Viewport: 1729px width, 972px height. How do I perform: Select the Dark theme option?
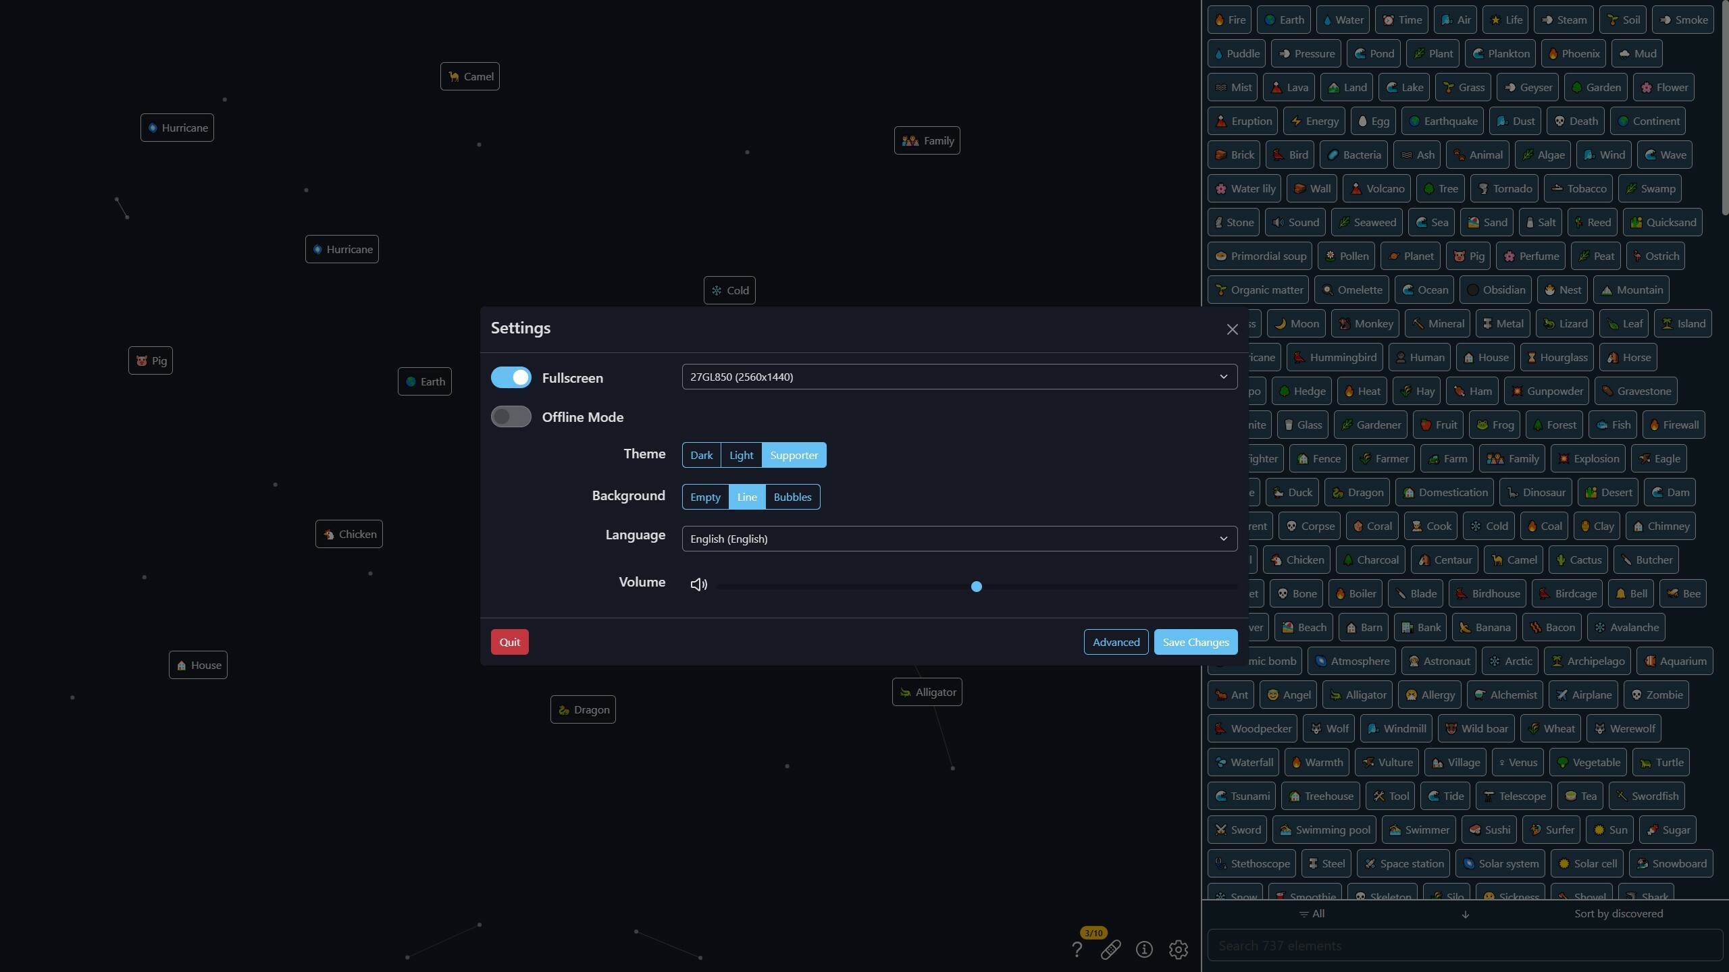[701, 455]
